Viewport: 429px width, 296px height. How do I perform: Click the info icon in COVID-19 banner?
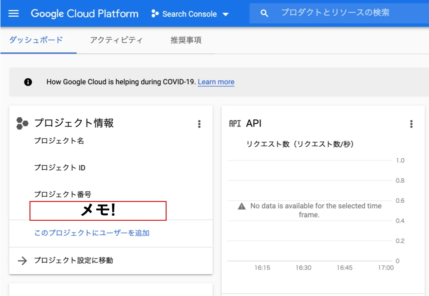[28, 82]
